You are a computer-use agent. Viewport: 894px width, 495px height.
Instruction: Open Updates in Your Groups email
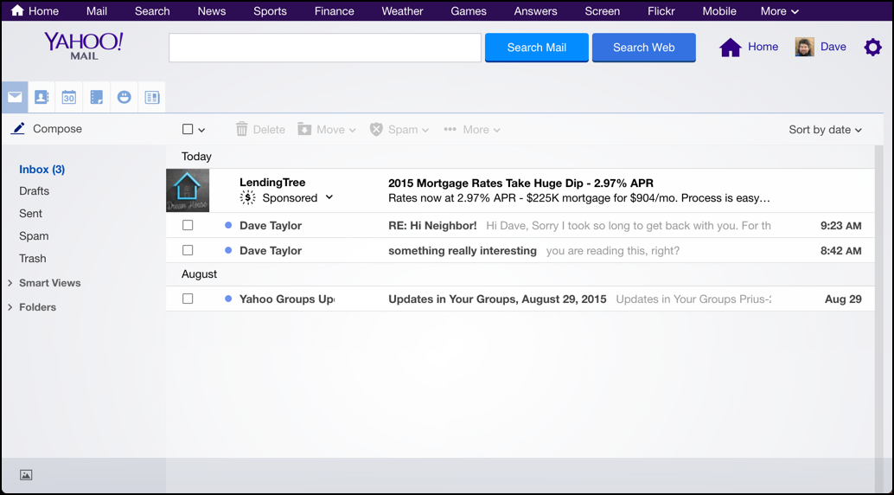click(497, 299)
